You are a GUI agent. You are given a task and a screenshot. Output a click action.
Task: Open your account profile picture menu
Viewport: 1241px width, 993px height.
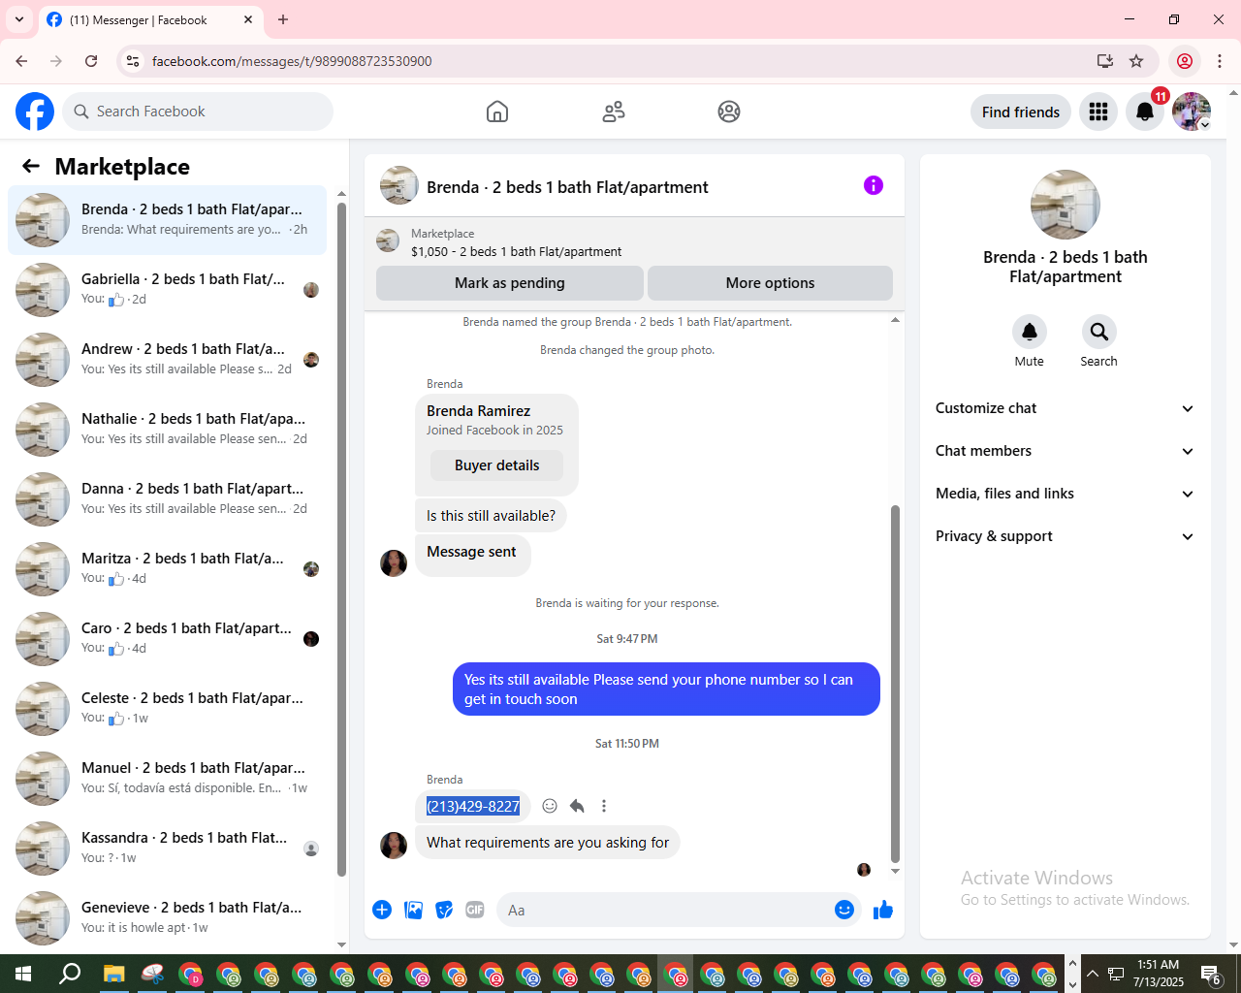click(x=1192, y=112)
